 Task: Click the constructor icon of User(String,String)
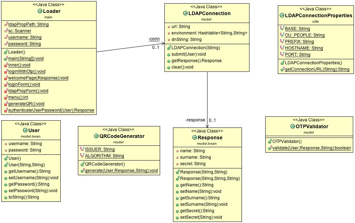[x=6, y=165]
